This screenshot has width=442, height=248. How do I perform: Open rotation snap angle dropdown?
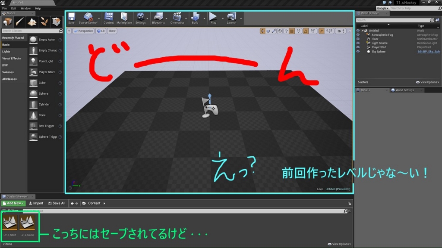(x=313, y=31)
